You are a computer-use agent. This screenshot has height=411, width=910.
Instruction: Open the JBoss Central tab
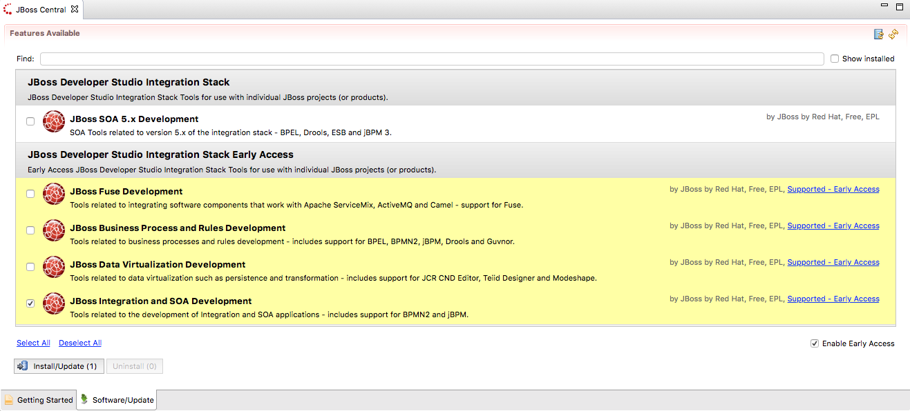tap(41, 10)
